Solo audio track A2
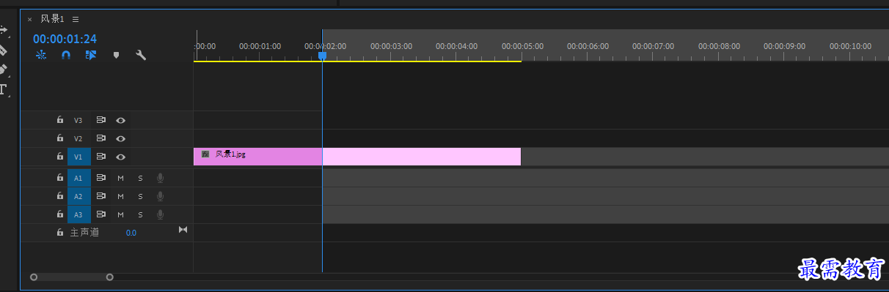889x292 pixels. 140,196
